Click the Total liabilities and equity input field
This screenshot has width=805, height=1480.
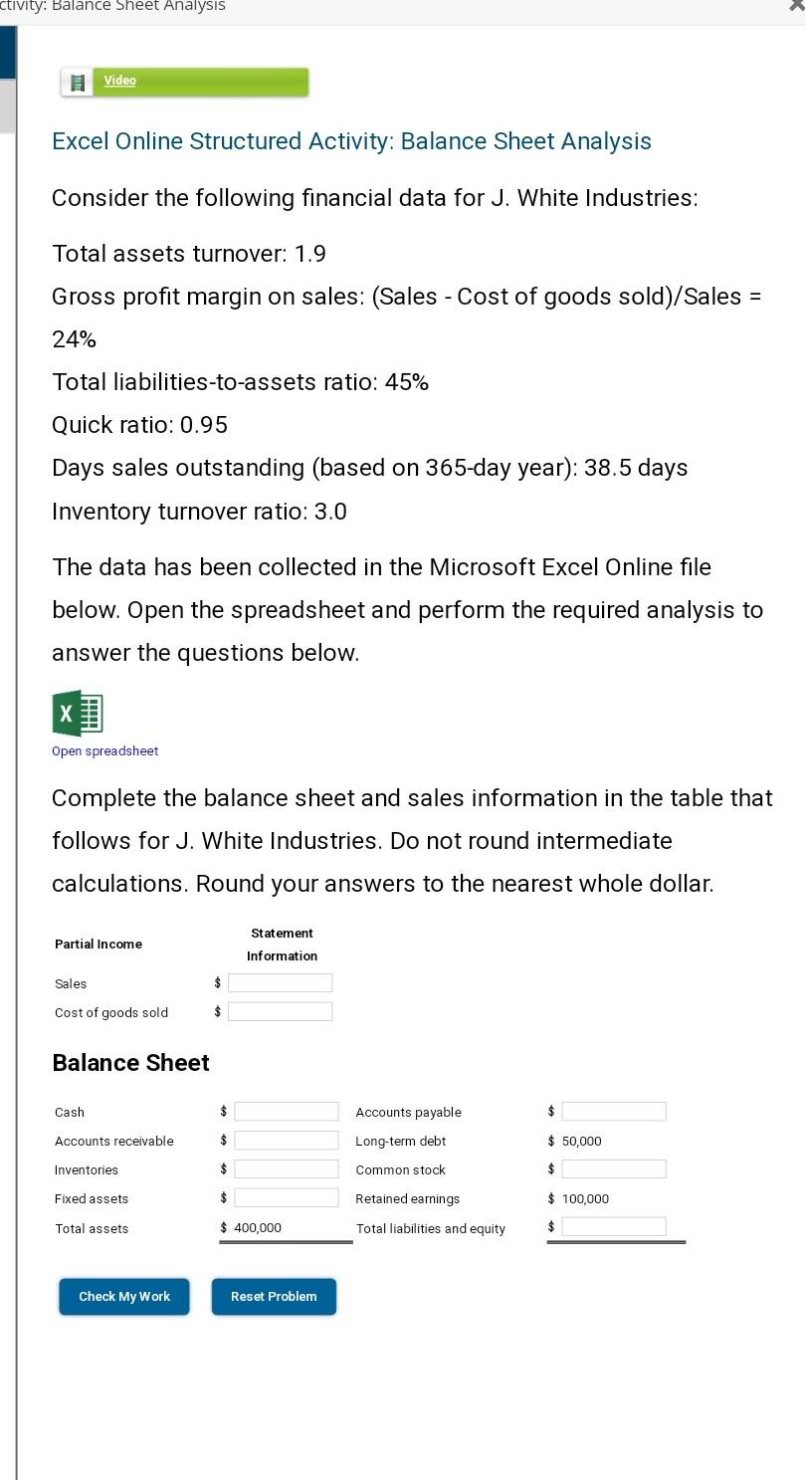(x=614, y=1226)
